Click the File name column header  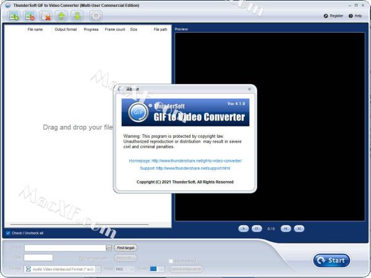click(35, 30)
